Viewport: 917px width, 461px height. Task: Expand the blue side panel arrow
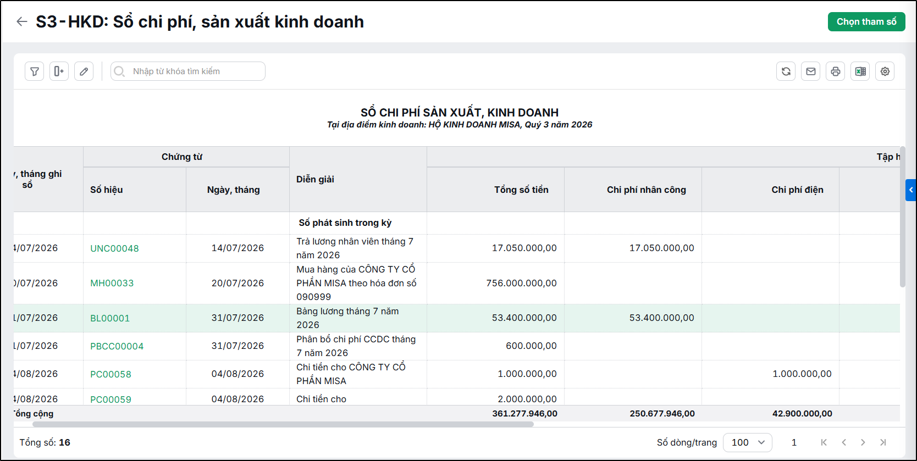click(911, 190)
